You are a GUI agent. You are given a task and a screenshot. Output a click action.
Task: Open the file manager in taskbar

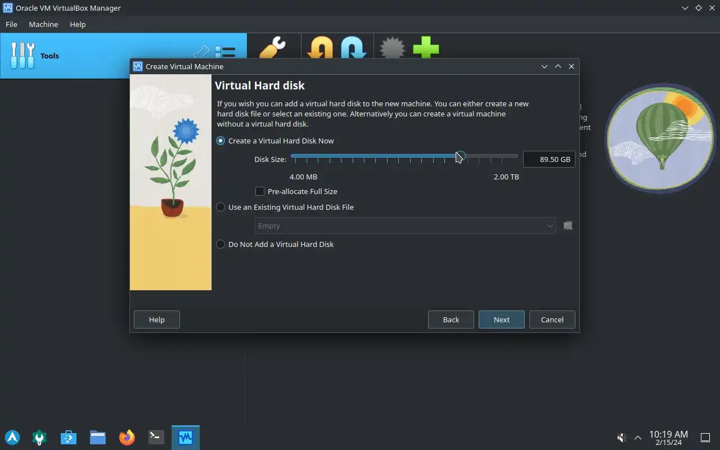click(x=98, y=437)
